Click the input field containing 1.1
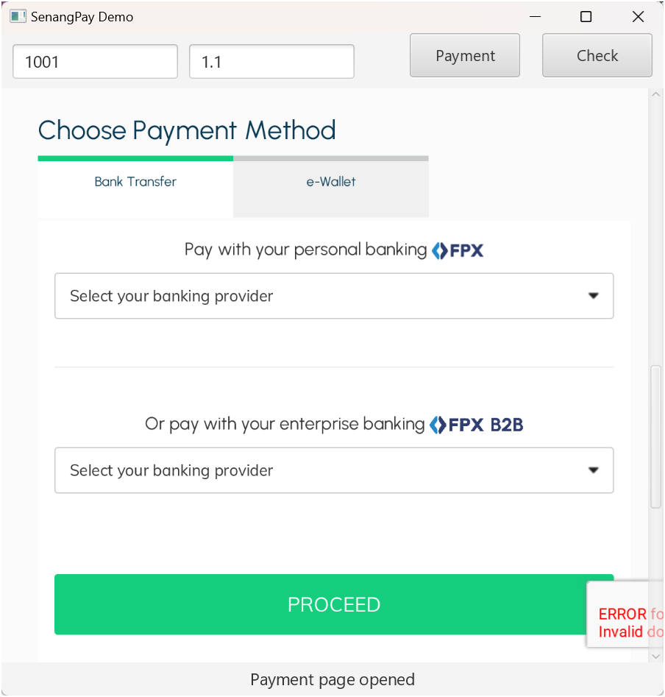 click(271, 62)
